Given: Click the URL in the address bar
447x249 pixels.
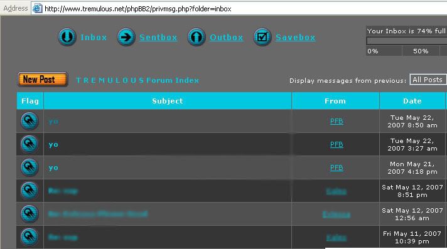Looking at the screenshot, I should tap(138, 9).
